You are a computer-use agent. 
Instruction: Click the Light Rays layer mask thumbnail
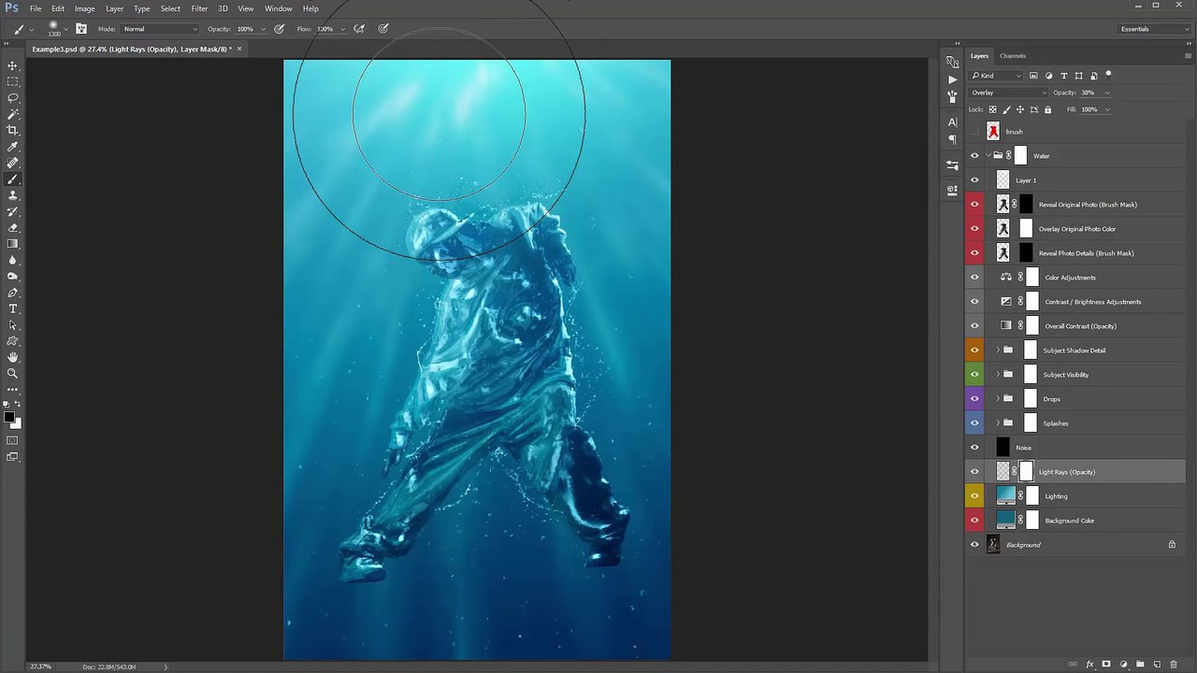(1027, 472)
